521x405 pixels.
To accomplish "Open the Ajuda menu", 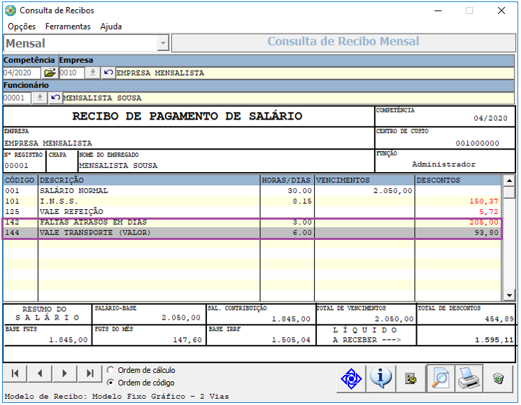I will (111, 27).
